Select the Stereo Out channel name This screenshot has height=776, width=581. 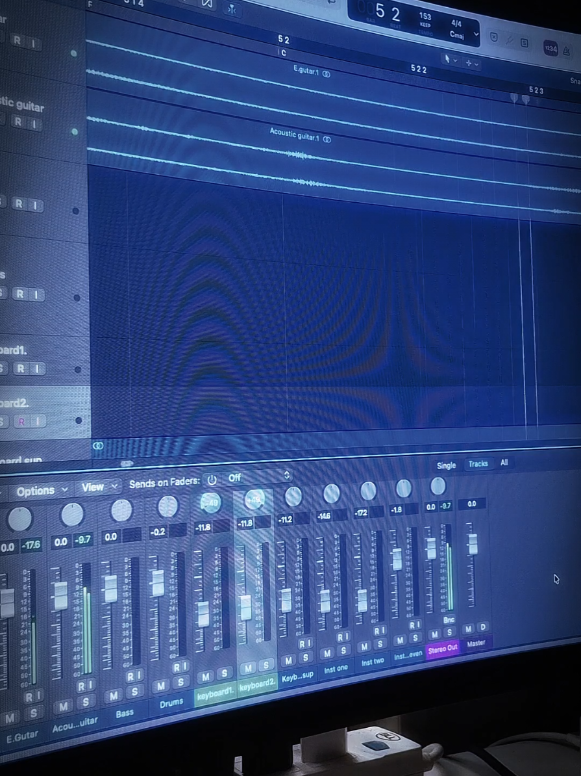tap(443, 649)
